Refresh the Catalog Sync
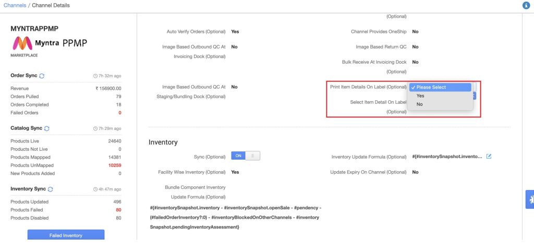The image size is (534, 250). coord(46,128)
